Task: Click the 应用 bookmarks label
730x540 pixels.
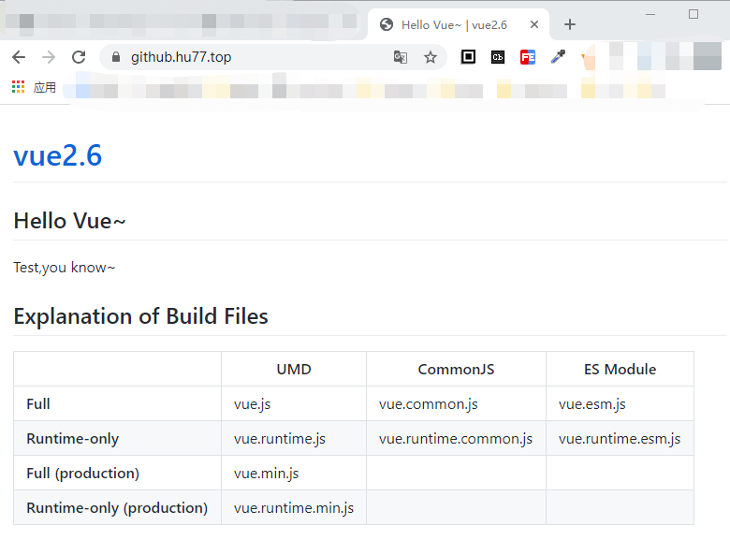Action: point(45,87)
